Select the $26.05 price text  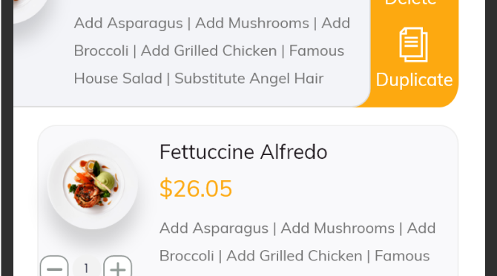point(196,189)
